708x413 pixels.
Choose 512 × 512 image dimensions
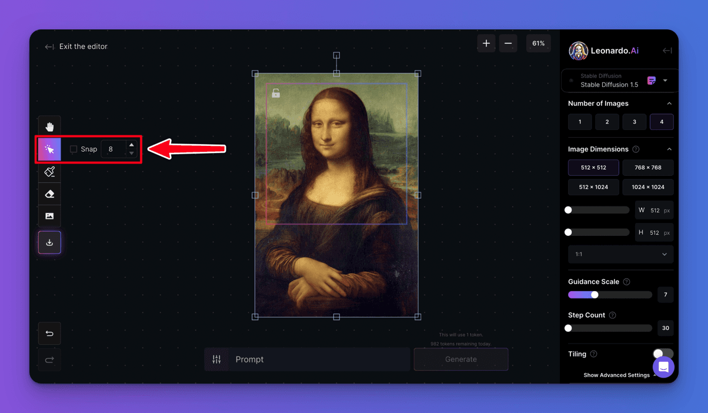(593, 168)
